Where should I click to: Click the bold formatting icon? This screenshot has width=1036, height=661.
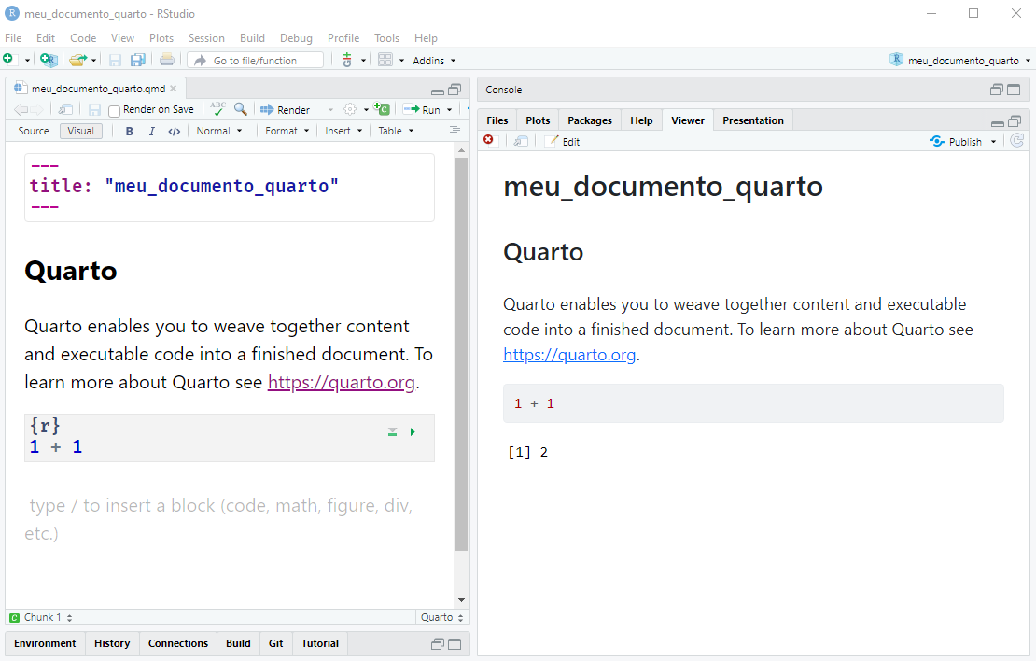(x=130, y=132)
